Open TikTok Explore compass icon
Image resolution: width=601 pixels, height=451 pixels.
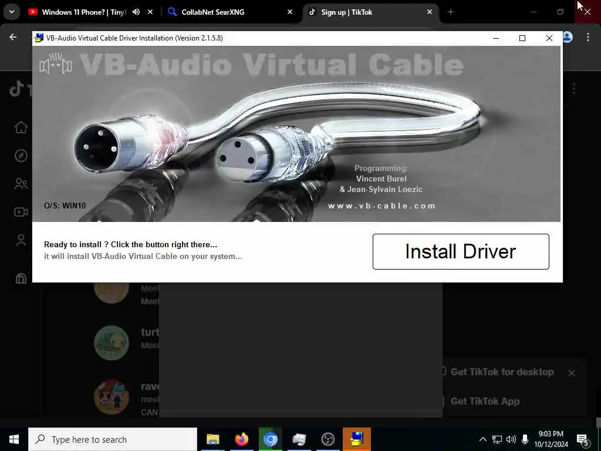tap(21, 156)
